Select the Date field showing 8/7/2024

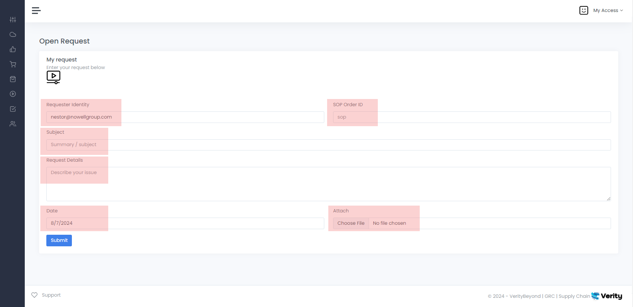coord(185,223)
